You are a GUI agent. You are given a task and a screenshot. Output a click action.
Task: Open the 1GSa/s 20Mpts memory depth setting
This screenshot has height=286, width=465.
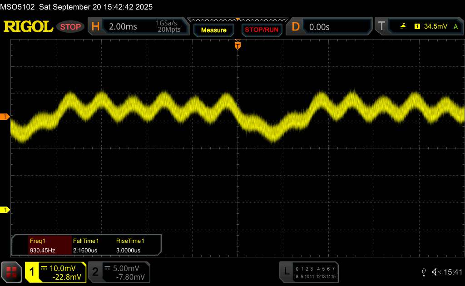click(168, 27)
